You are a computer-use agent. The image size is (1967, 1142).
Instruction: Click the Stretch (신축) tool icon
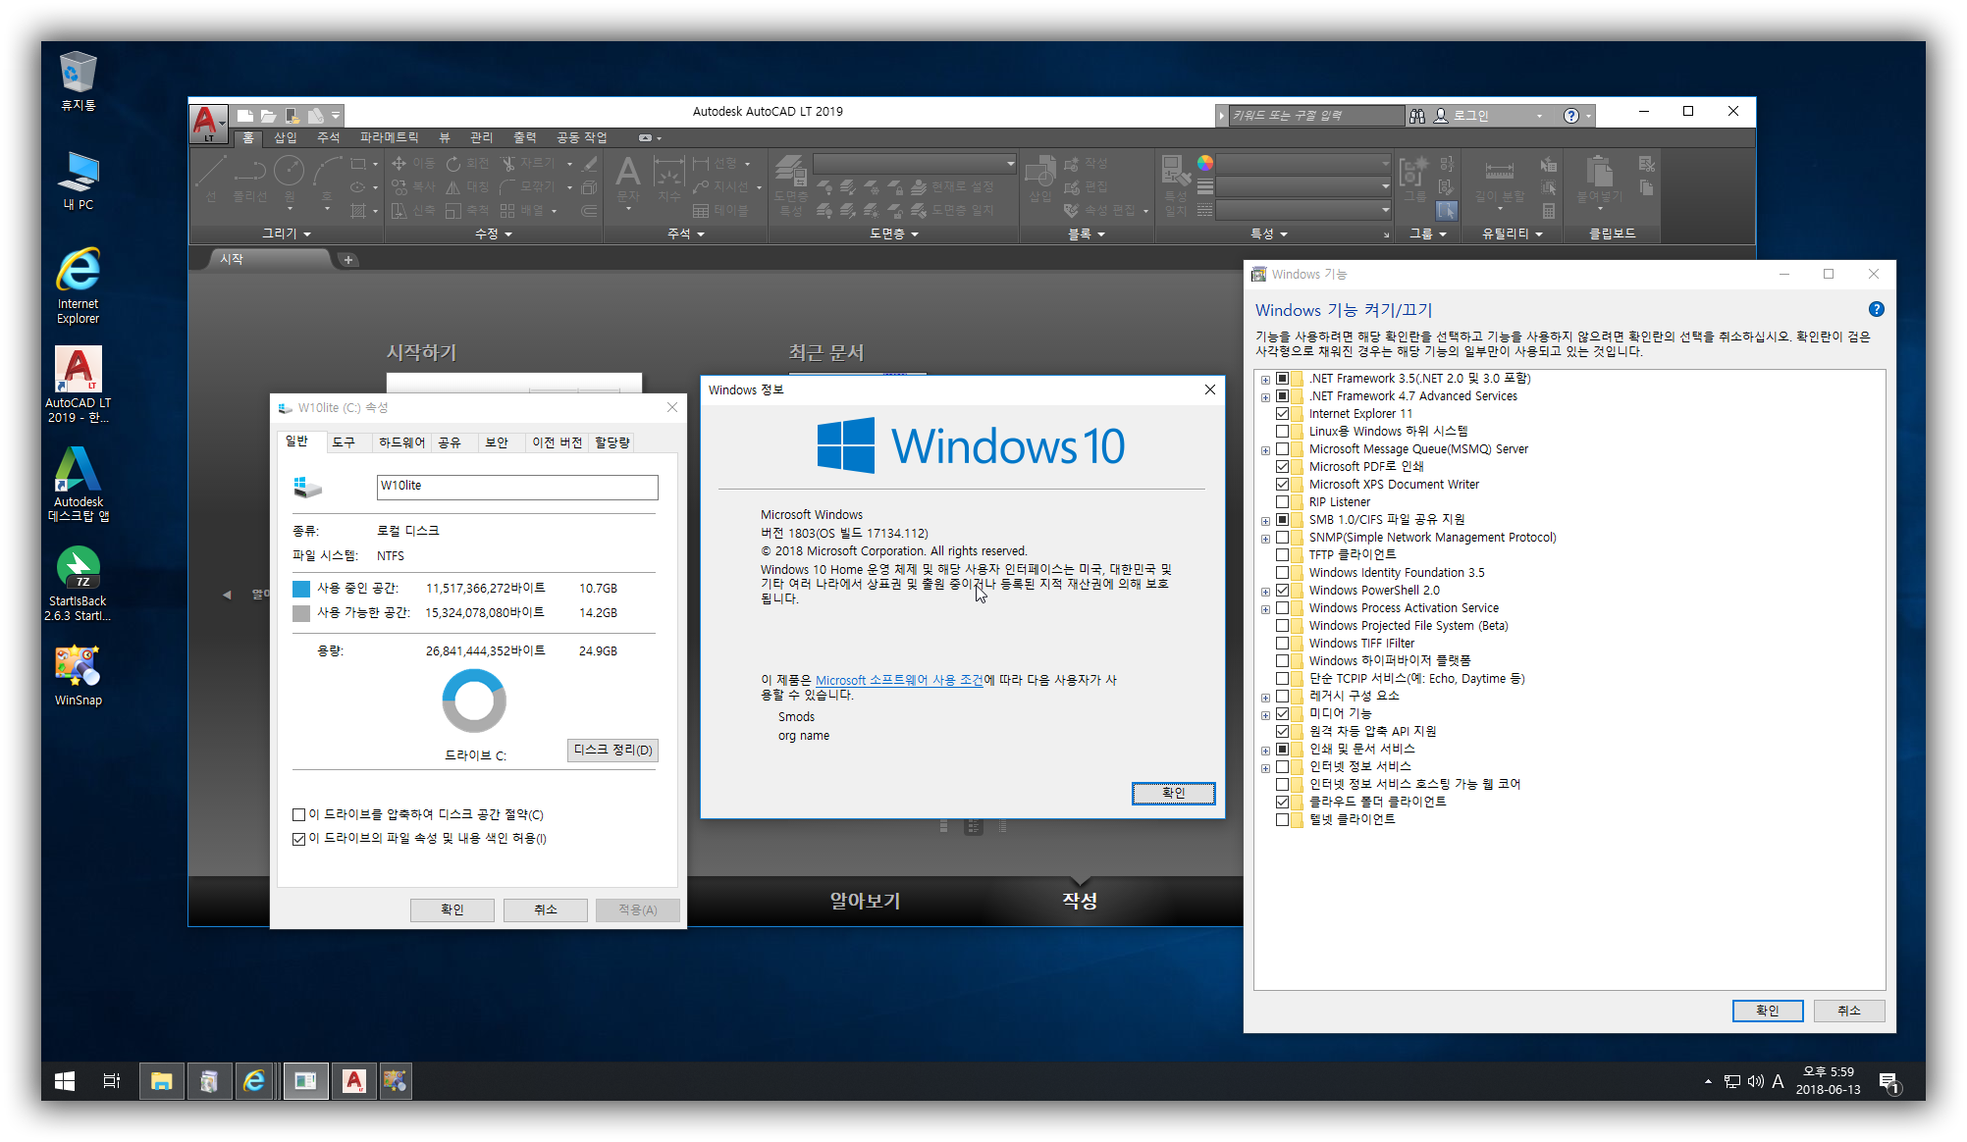point(399,210)
